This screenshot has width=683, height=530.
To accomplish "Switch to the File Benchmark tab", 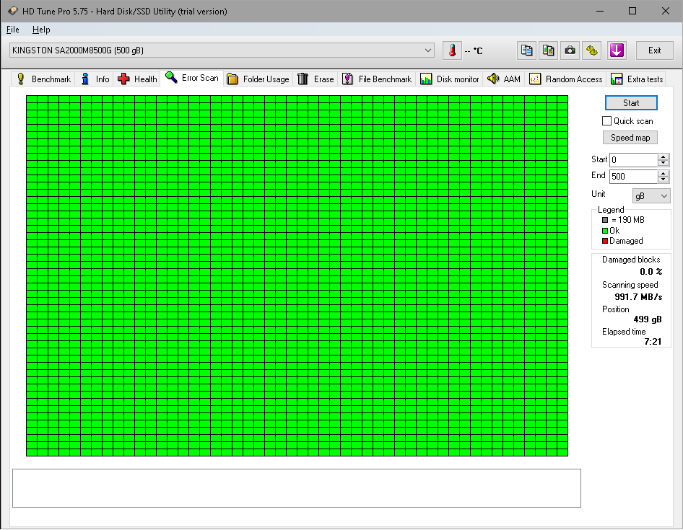I will click(377, 79).
